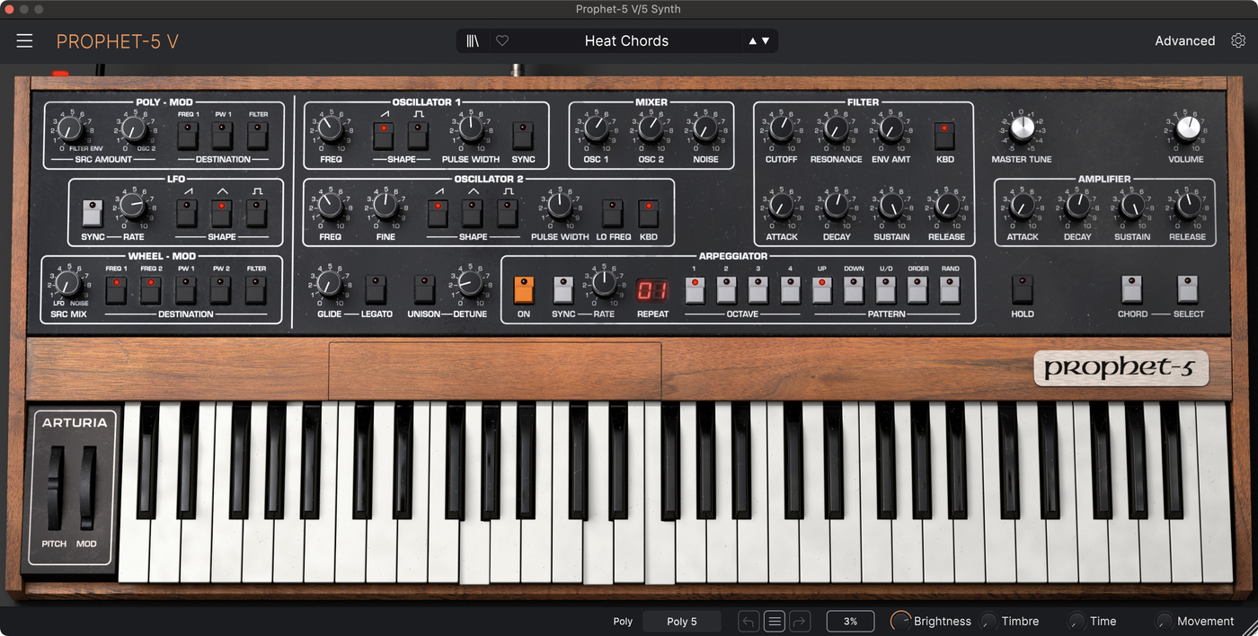Toggle LFO SYNC switch

(93, 213)
